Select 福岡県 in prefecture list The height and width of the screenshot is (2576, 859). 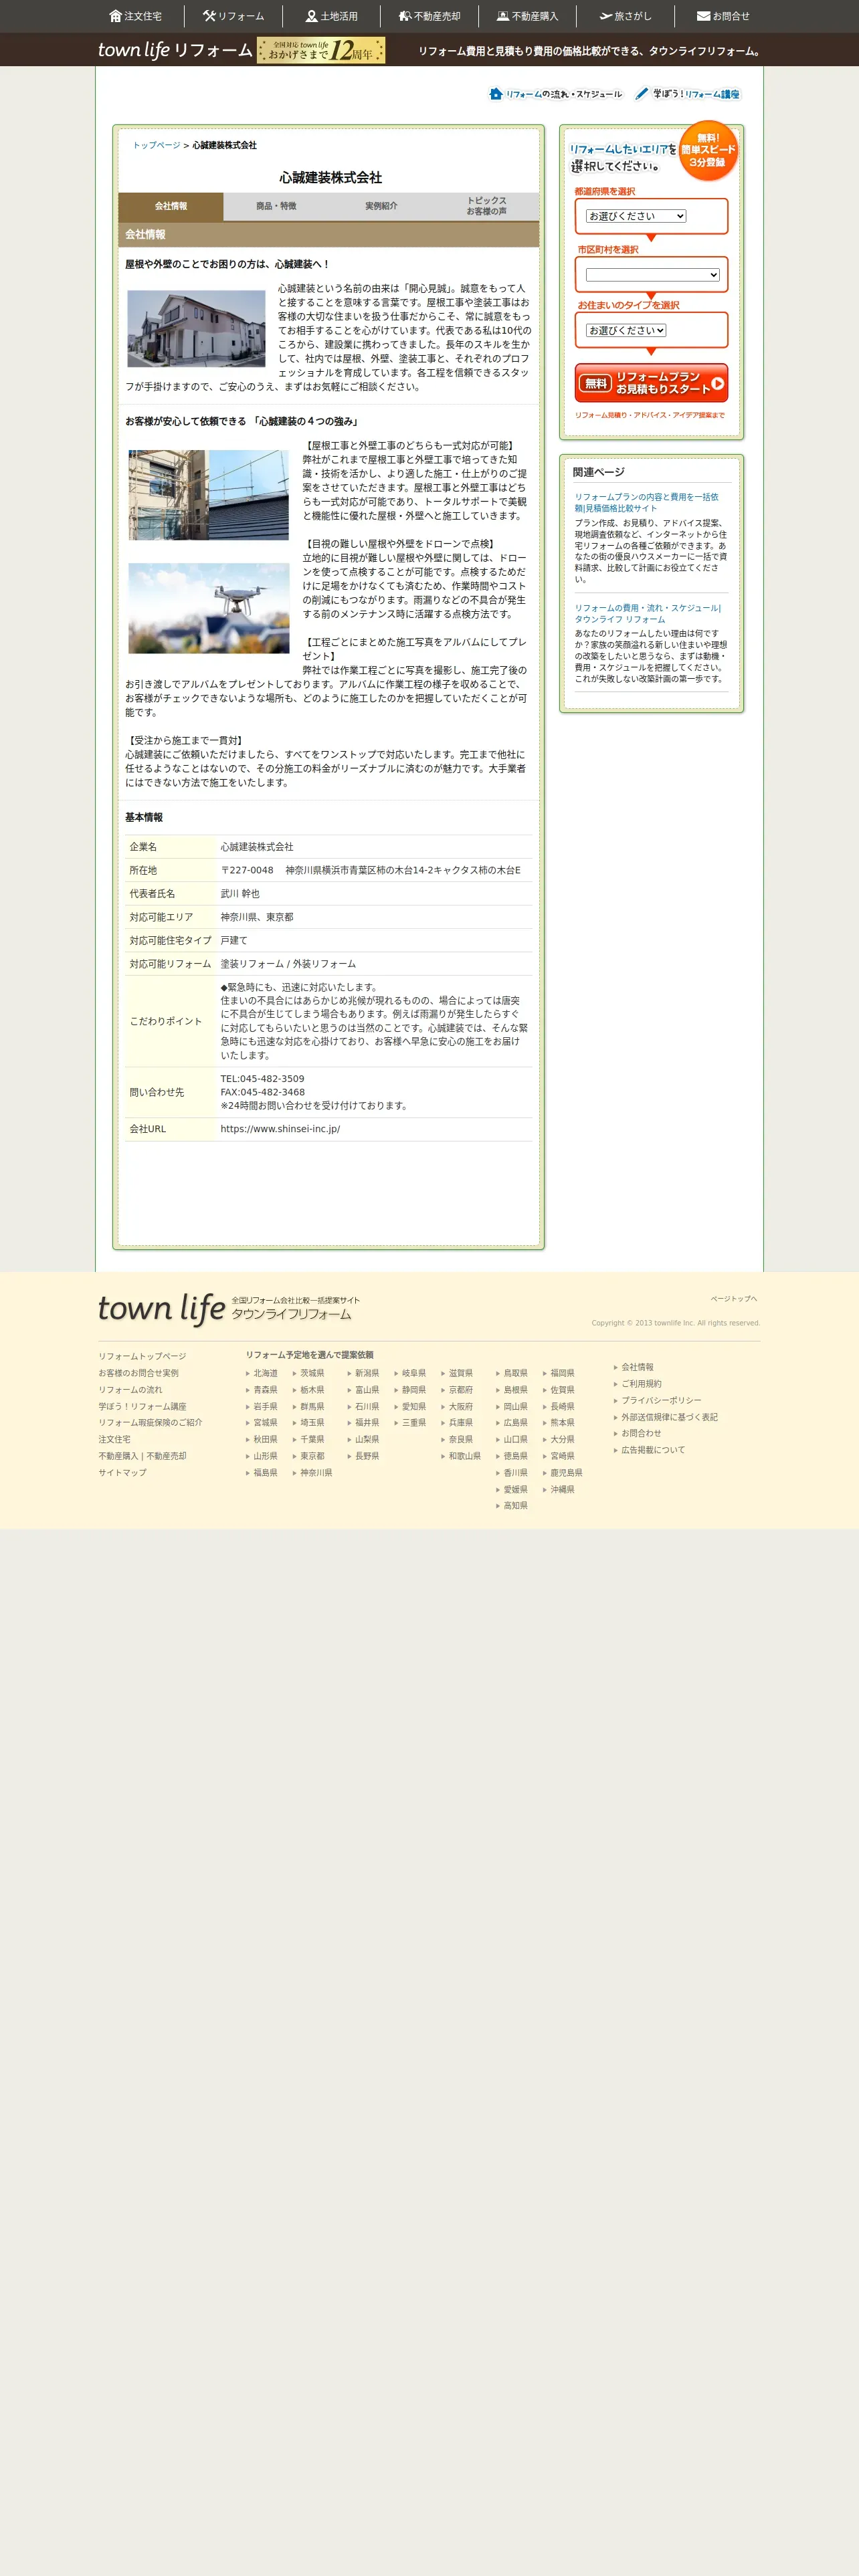(562, 1373)
